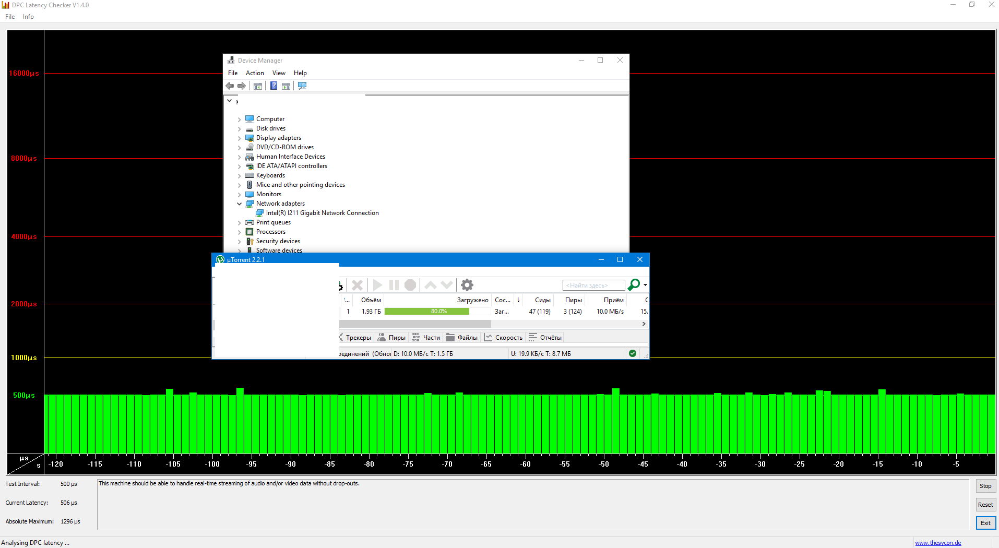Viewport: 999px width, 548px height.
Task: Switch to the Скорость tab
Action: [x=503, y=338]
